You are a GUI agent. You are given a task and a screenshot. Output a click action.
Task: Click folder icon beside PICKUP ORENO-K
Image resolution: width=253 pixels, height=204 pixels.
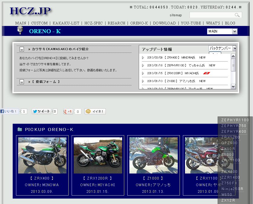pos(20,129)
